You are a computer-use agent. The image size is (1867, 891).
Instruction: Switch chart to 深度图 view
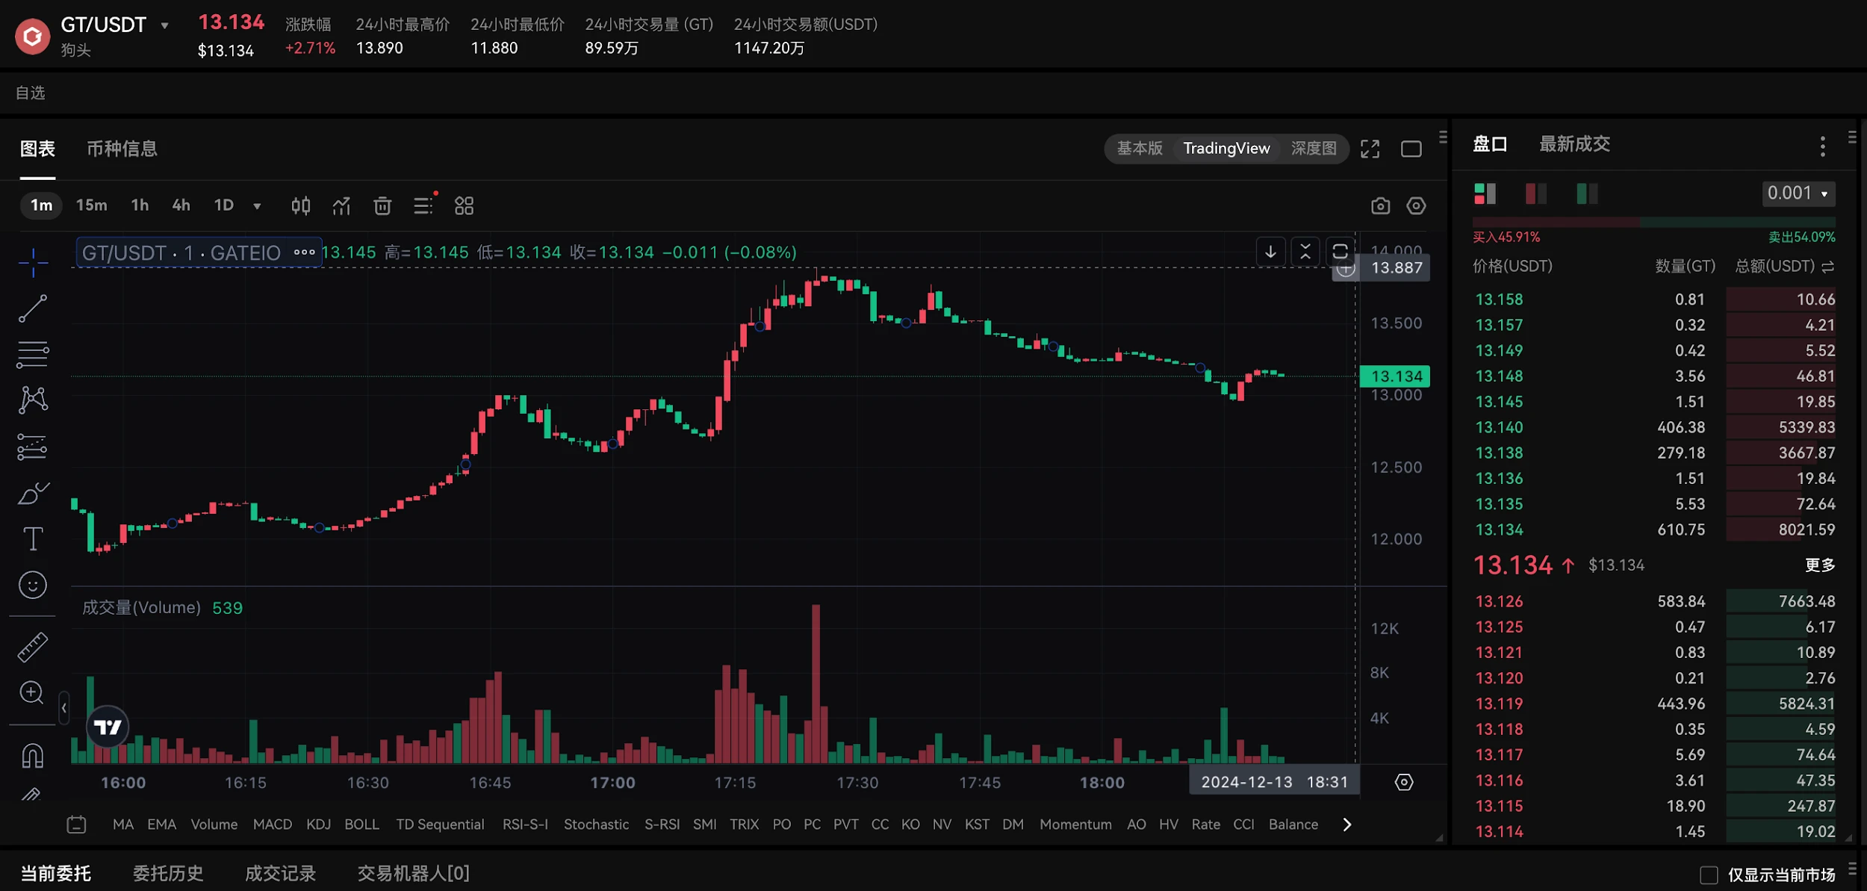pyautogui.click(x=1314, y=149)
